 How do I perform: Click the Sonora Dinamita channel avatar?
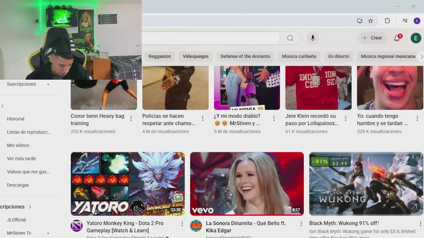[x=196, y=225]
